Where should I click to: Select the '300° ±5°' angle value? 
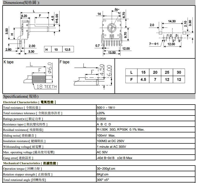pyautogui.click(x=103, y=180)
